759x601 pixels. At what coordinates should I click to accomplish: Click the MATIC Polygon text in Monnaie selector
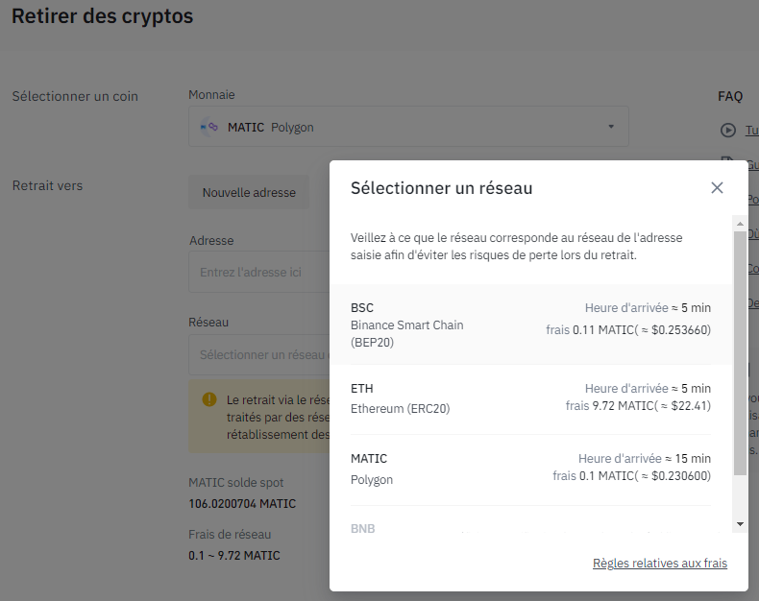point(271,127)
